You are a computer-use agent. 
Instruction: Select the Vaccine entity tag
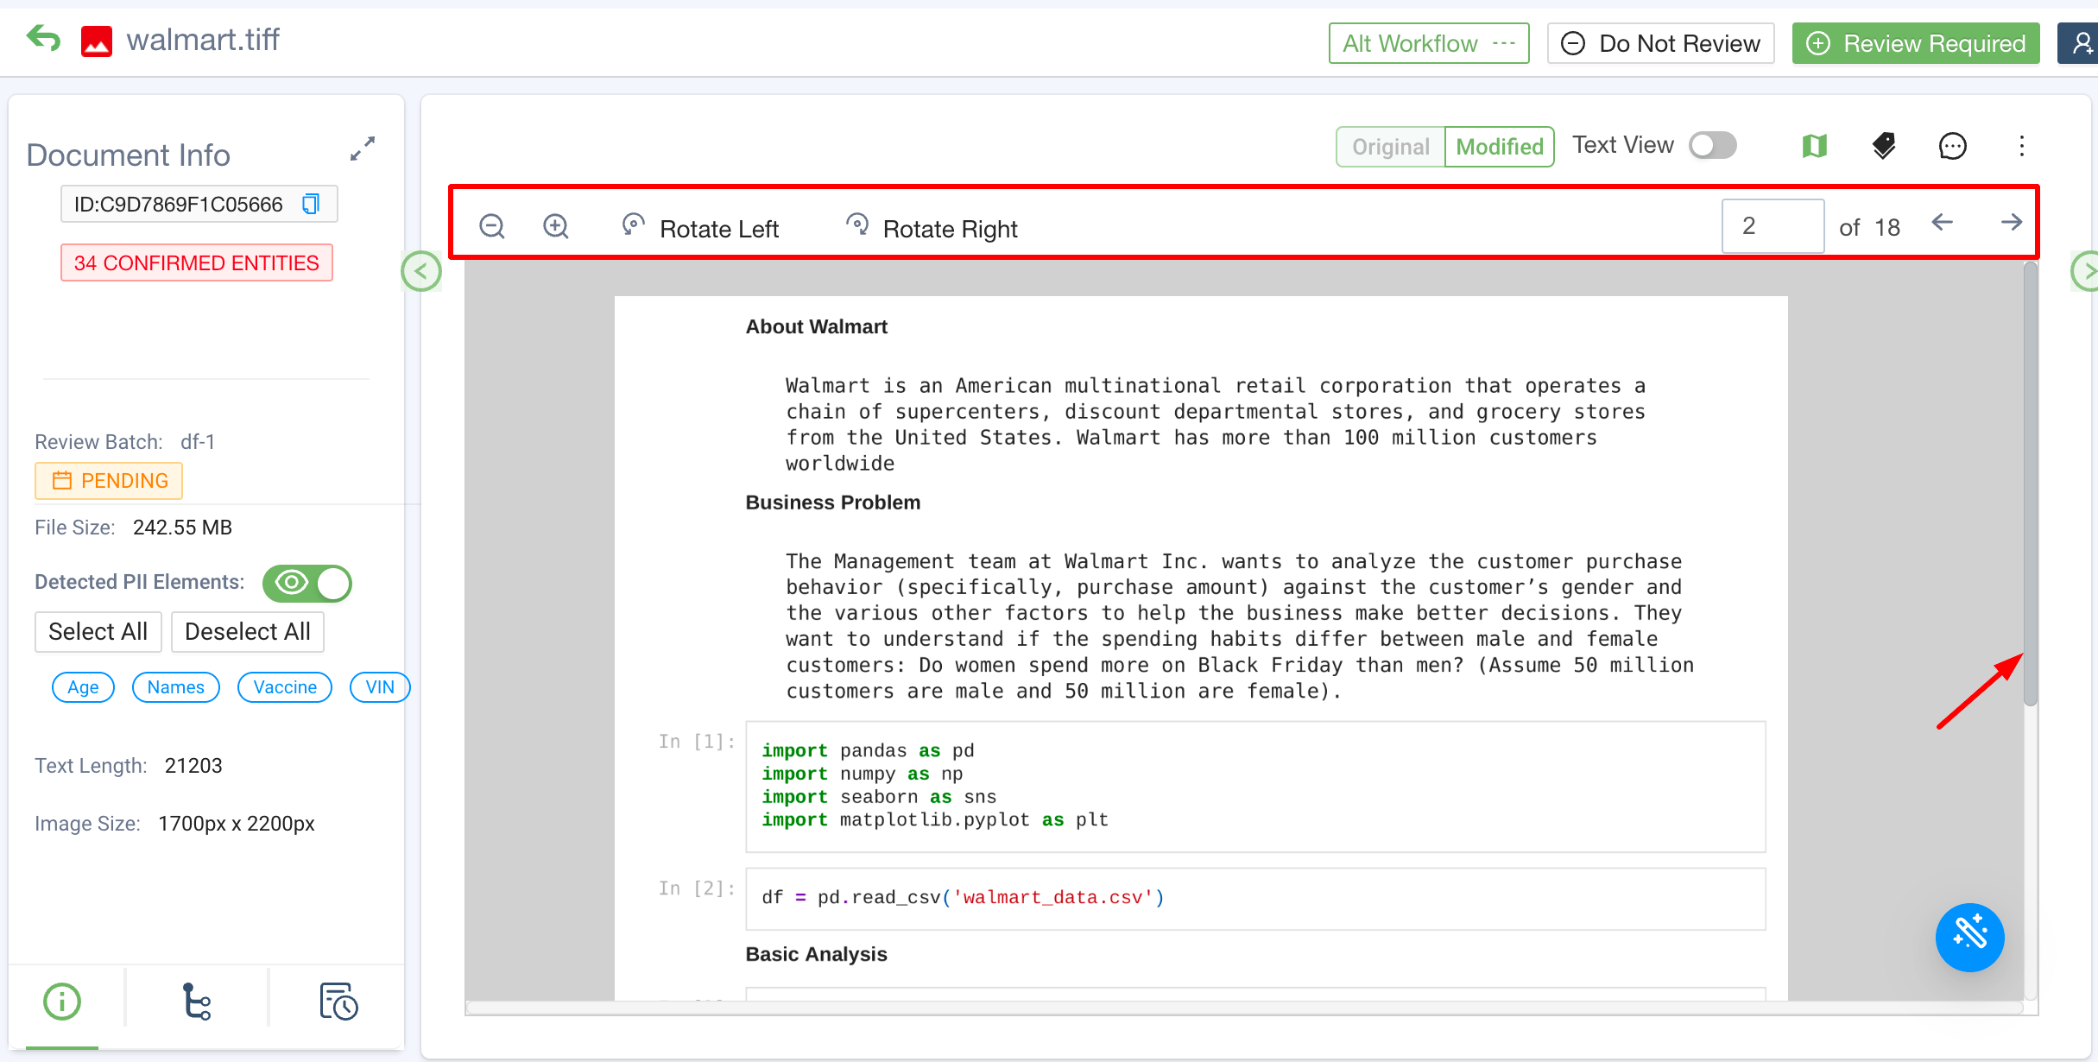(x=285, y=687)
